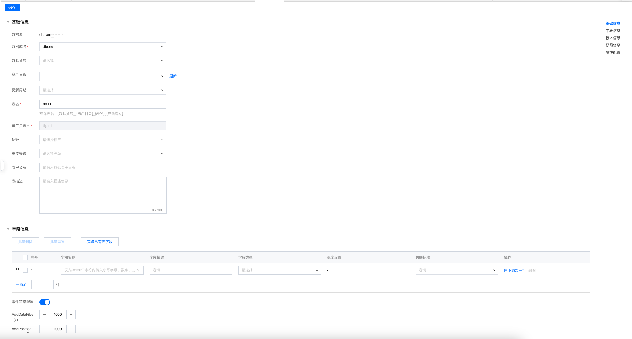The width and height of the screenshot is (632, 339).
Task: Jump to 权限信息 in right anchor menu
Action: [x=613, y=45]
